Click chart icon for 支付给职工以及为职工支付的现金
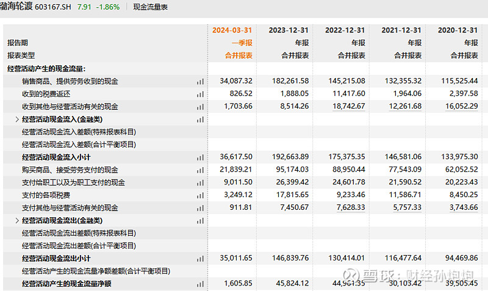 (200, 182)
